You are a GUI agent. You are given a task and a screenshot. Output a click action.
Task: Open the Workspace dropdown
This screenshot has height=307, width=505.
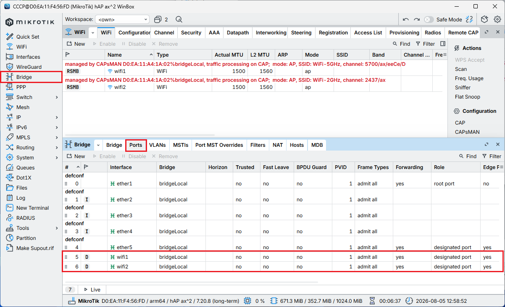click(x=122, y=19)
